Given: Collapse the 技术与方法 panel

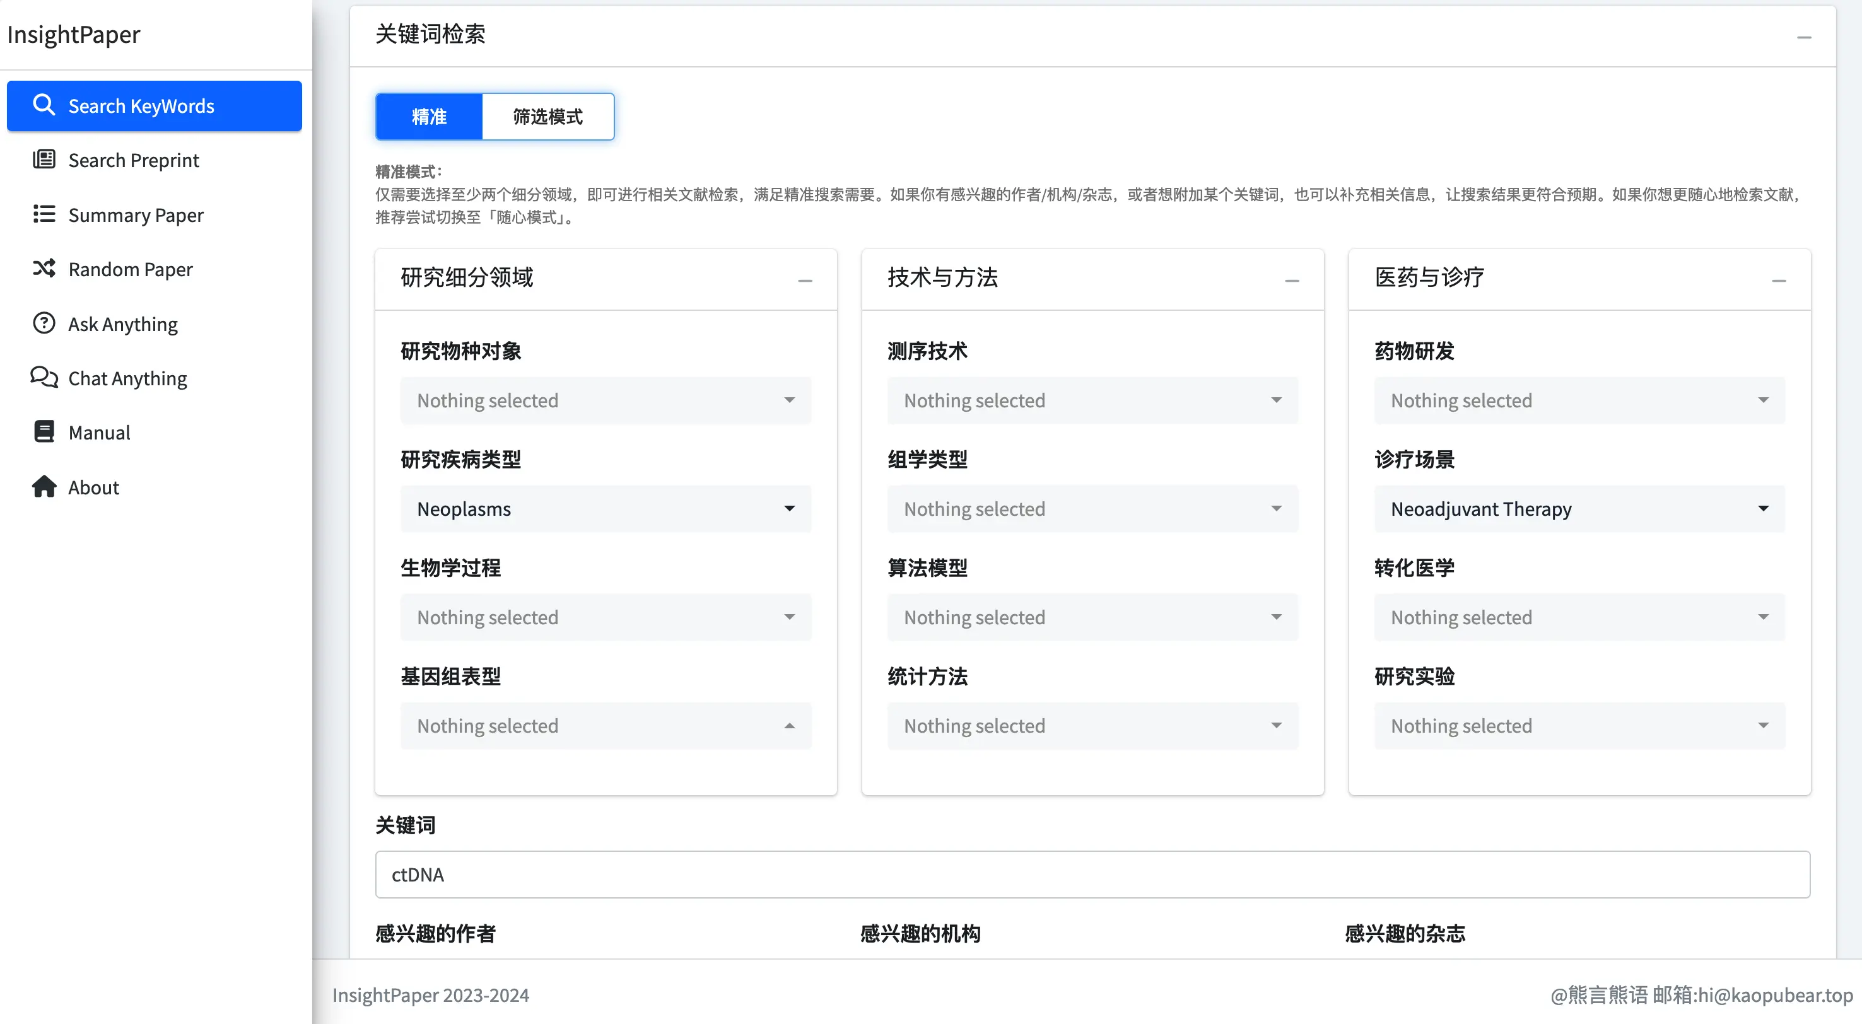Looking at the screenshot, I should click(x=1292, y=281).
